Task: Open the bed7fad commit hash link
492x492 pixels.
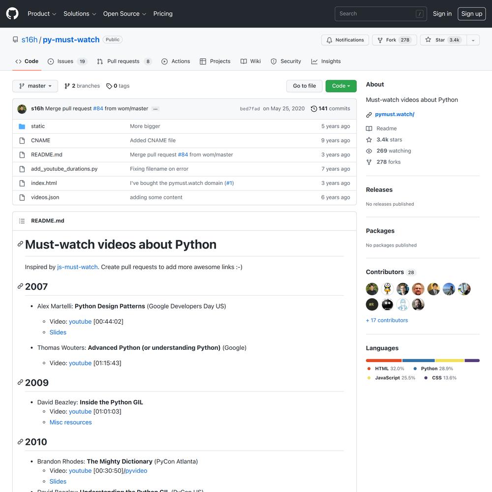Action: pos(250,109)
